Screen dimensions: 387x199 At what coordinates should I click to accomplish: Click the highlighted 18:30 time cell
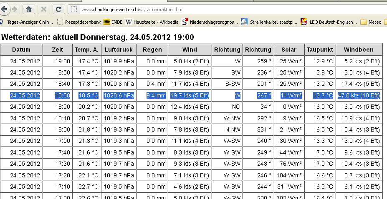58,95
